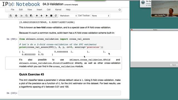
Task: Run the current cell play button
Action: 47,16
